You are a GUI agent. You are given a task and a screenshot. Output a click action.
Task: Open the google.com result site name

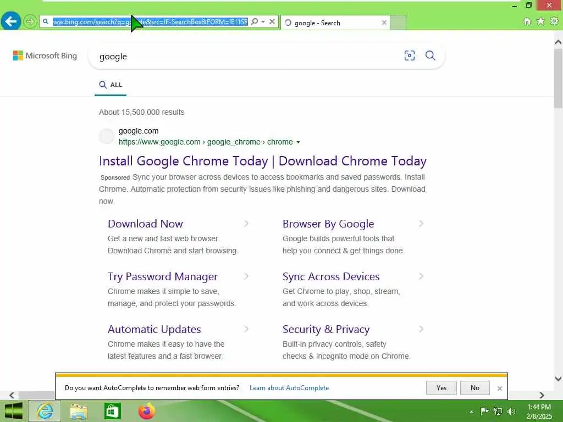coord(139,131)
